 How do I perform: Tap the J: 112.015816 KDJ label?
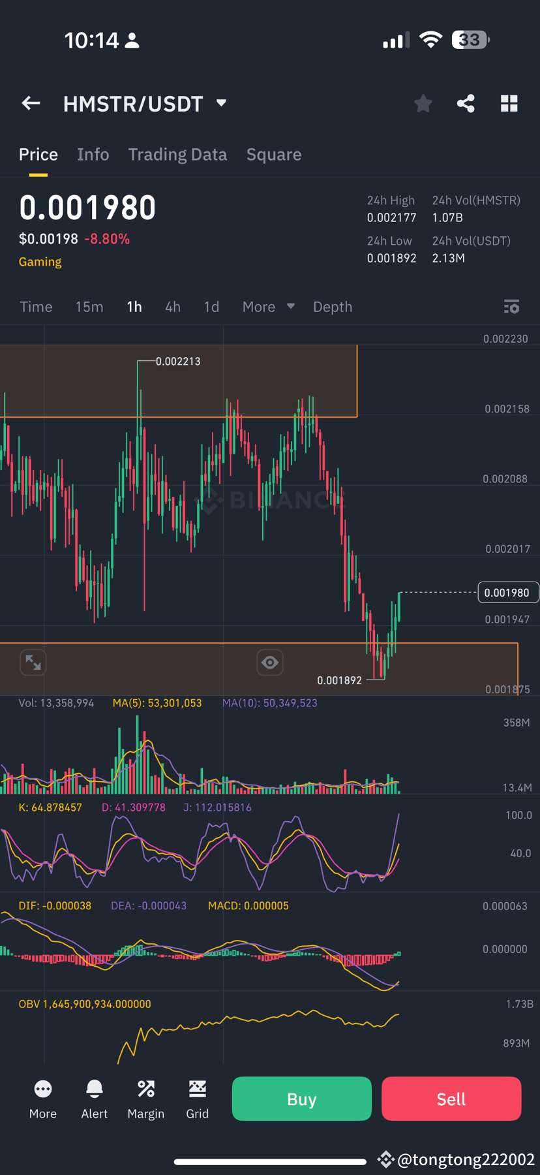217,807
